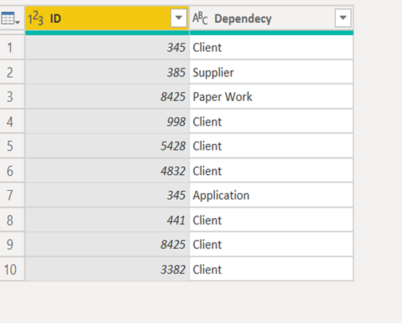The width and height of the screenshot is (402, 323).
Task: Click ID cell 998
Action: [107, 122]
